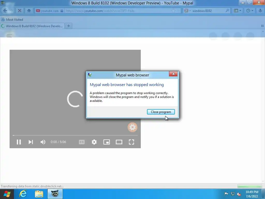Enable miniplayer mode
The image size is (265, 199).
[107, 142]
